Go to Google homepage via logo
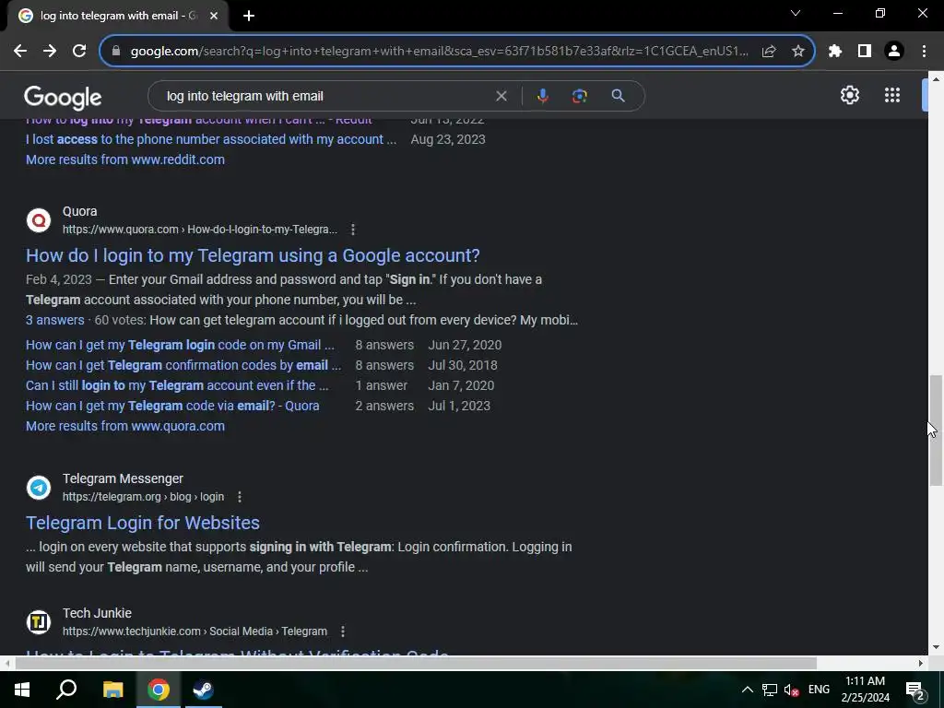 [x=63, y=98]
